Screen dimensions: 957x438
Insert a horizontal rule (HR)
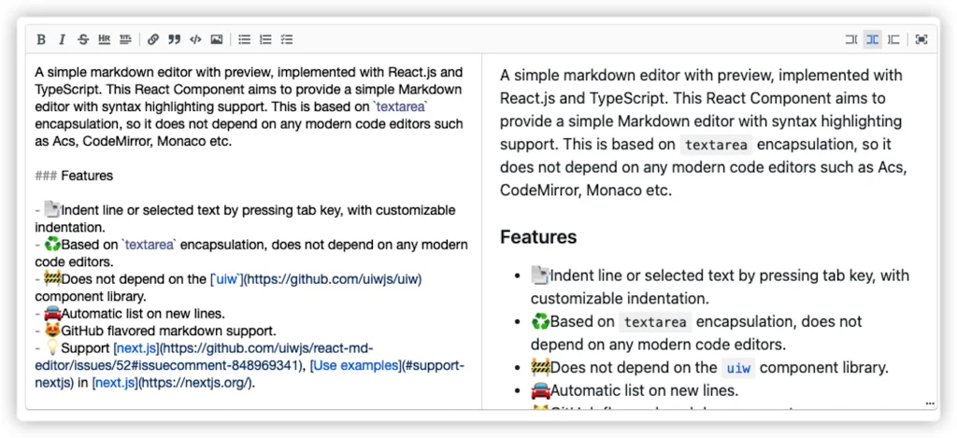coord(105,39)
